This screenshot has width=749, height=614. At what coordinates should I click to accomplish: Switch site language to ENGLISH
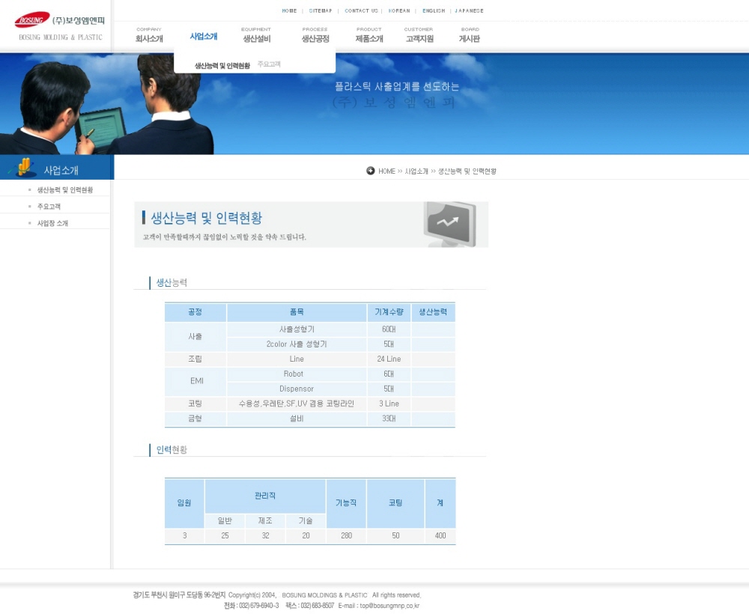tap(434, 11)
